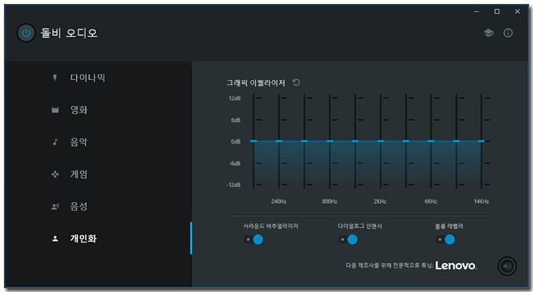Select the 개인화 profile
The image size is (533, 292).
click(83, 238)
